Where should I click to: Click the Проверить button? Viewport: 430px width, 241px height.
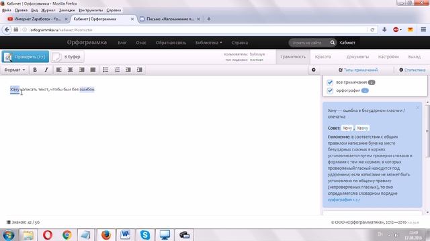pyautogui.click(x=26, y=57)
